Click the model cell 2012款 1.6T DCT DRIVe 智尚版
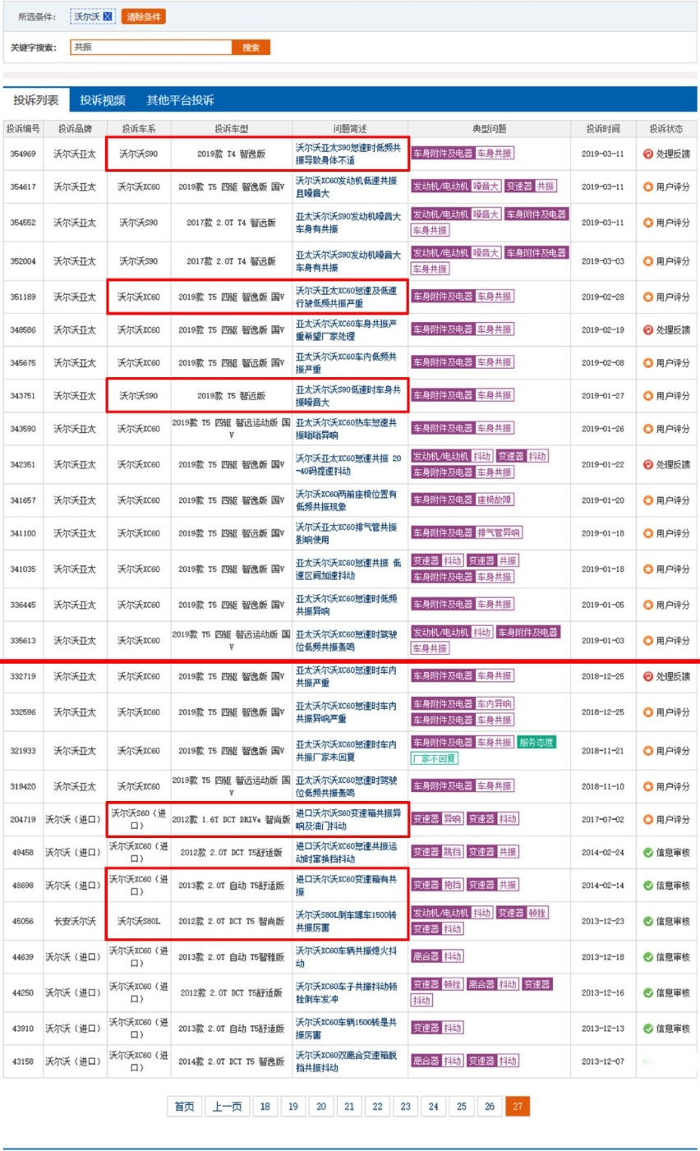The image size is (700, 1151). 231,819
